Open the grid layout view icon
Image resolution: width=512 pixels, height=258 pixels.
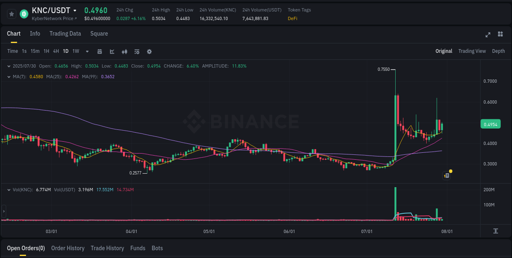click(500, 35)
